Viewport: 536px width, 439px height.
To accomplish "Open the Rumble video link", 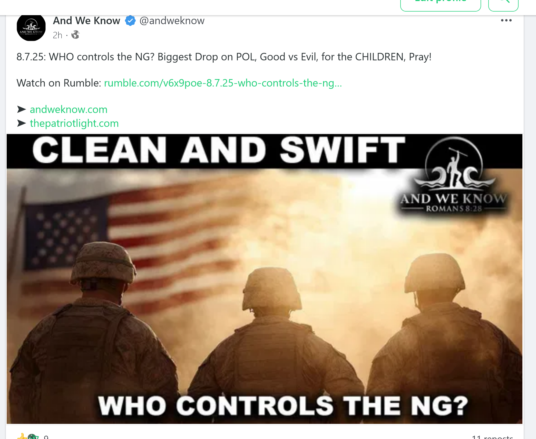I will [x=223, y=83].
